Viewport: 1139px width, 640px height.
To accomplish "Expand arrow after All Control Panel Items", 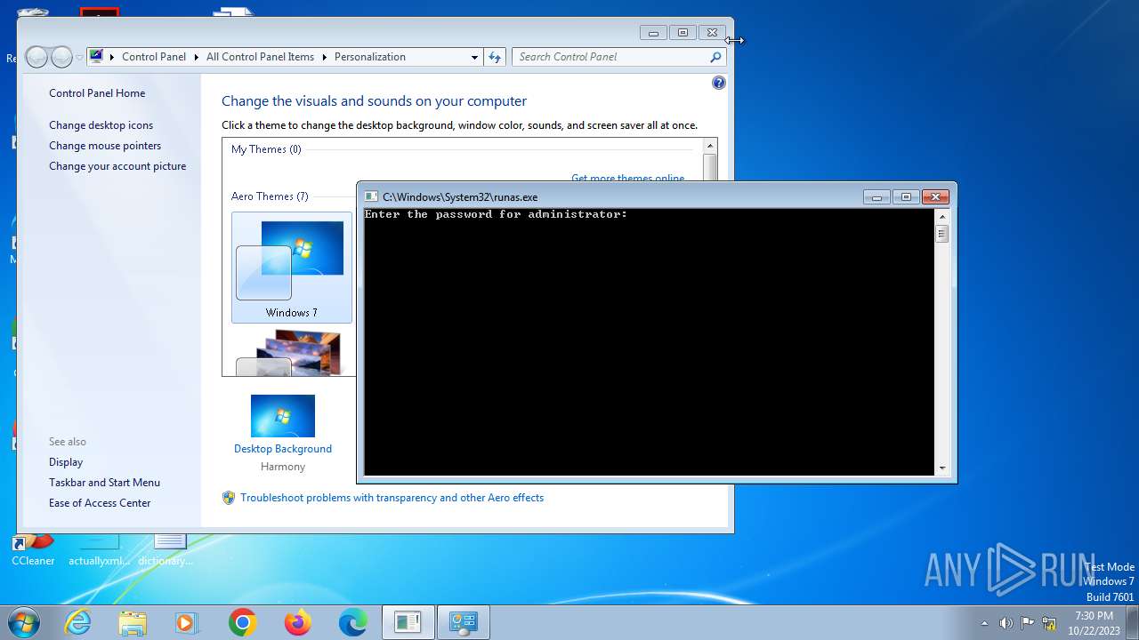I will click(324, 57).
